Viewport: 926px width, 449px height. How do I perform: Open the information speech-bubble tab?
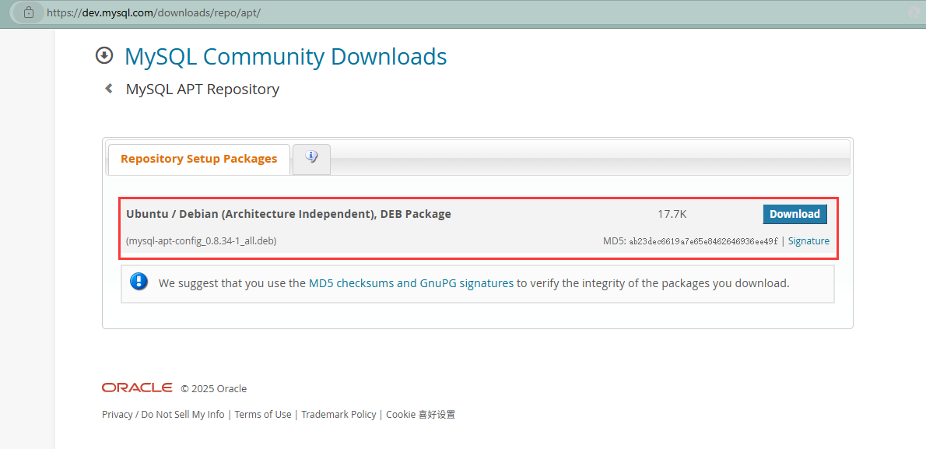point(312,159)
